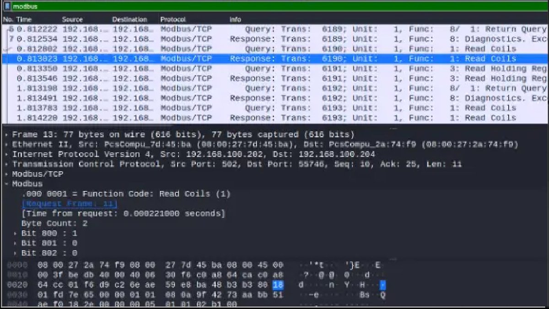Expand the Frame 13 details node
The height and width of the screenshot is (309, 549).
point(6,135)
